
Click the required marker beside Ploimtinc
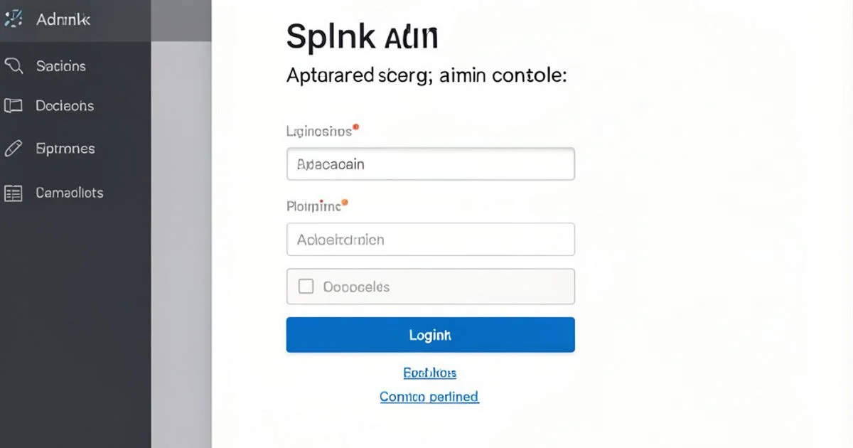point(345,201)
